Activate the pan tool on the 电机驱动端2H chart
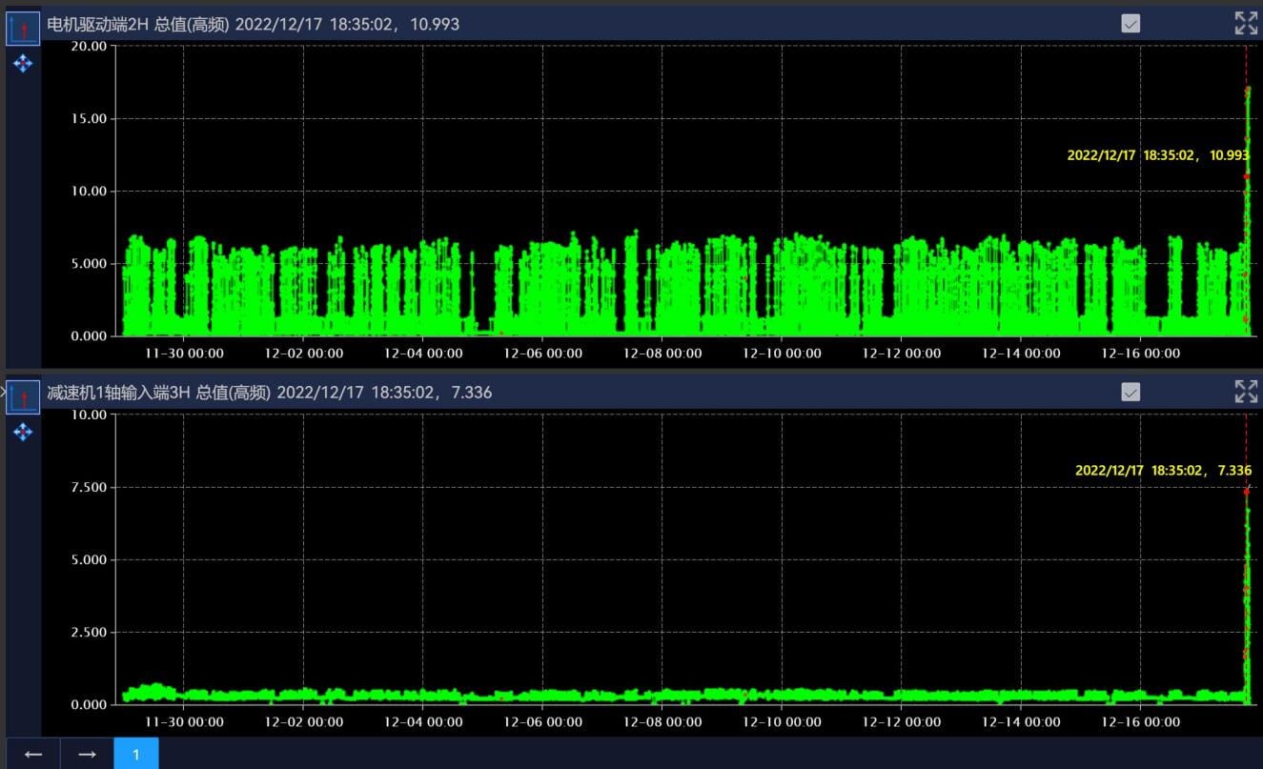Screen dimensions: 1263x769 pos(23,64)
